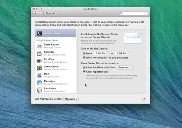
Task: Select the Do Not Disturb moon icon
Action: click(39, 33)
